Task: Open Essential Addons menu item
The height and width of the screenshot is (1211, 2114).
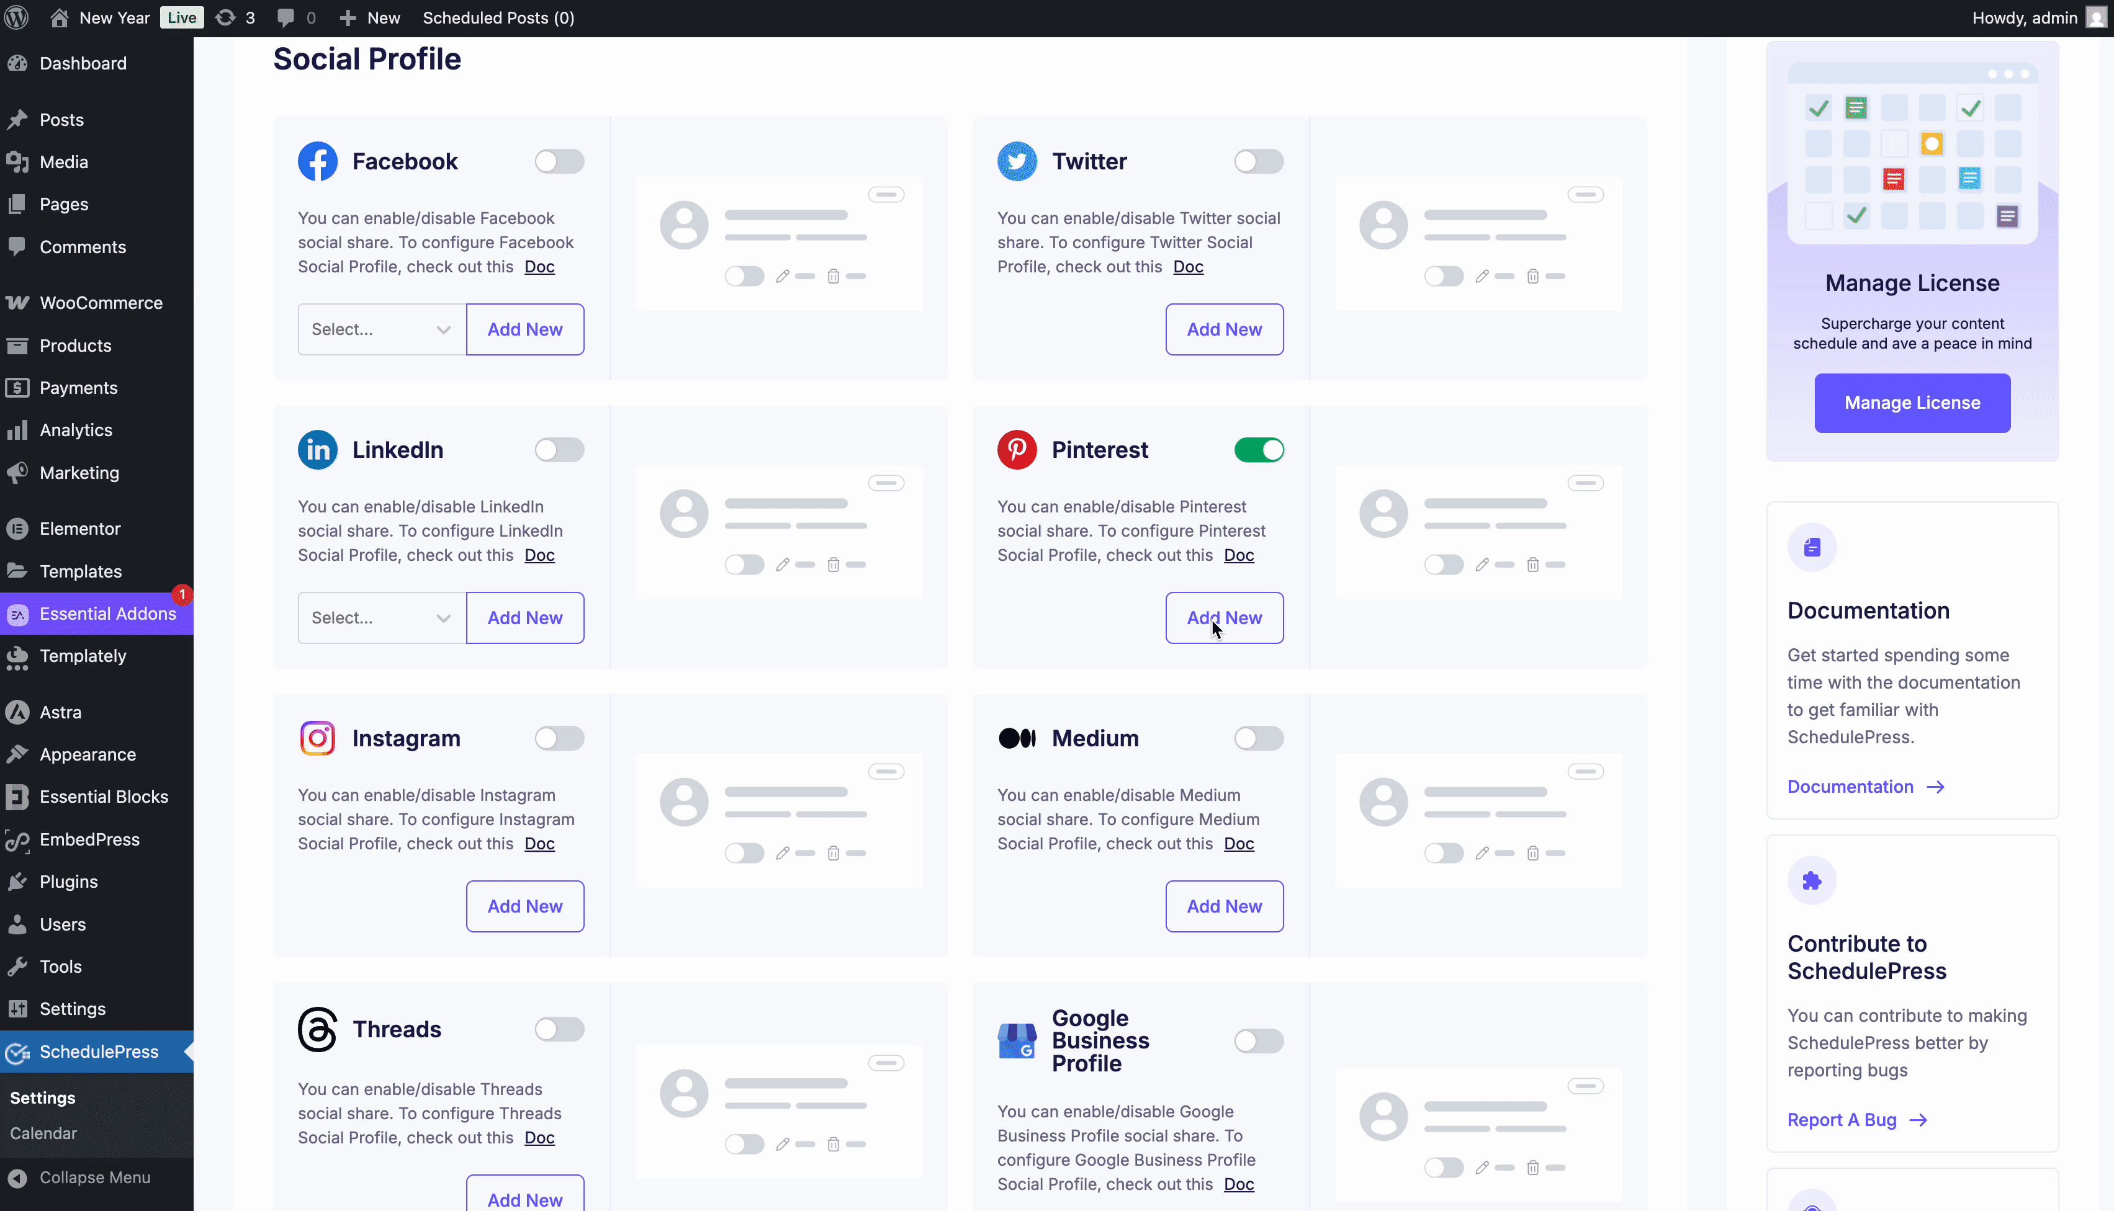Action: (96, 614)
